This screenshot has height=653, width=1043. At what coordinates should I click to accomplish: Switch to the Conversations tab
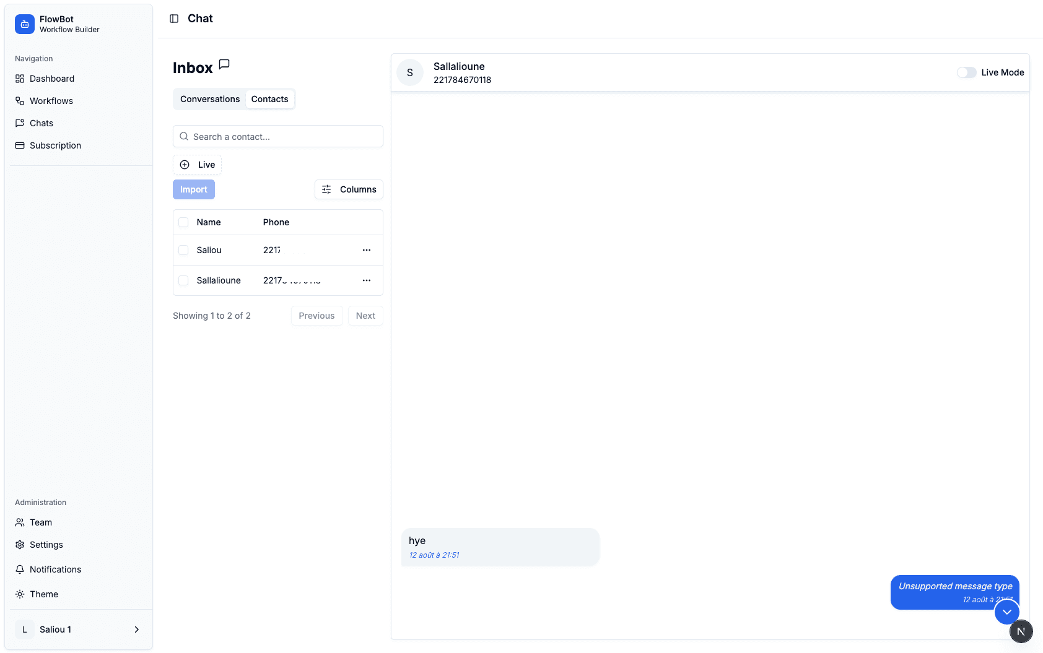[210, 99]
